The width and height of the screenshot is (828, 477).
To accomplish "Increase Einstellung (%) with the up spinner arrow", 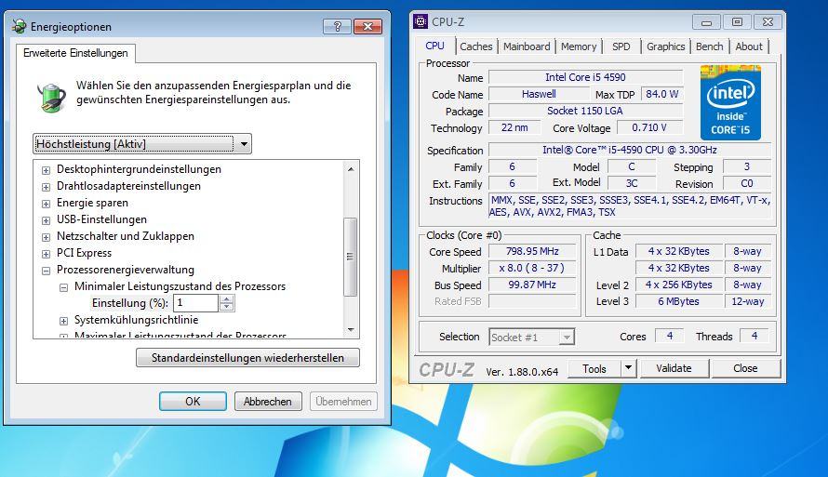I will tap(227, 298).
